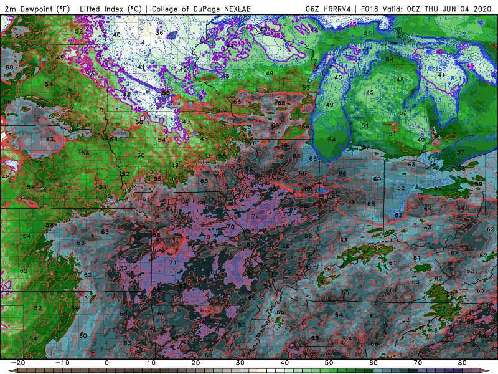Click the 'F018' forecast hour text

370,9
